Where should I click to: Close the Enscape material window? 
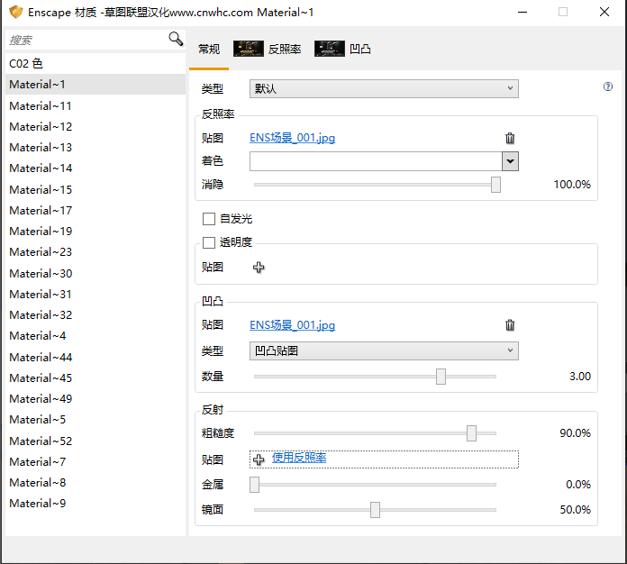click(604, 12)
